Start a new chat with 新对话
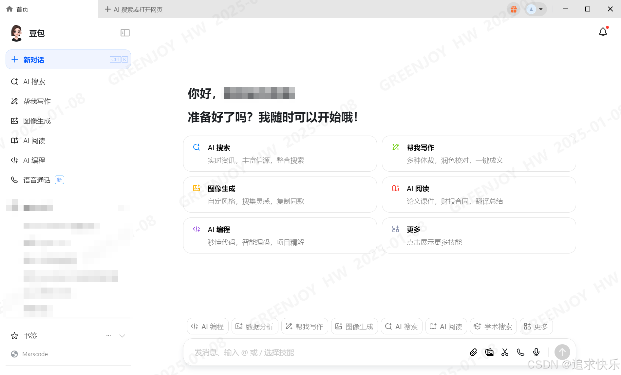621x375 pixels. point(68,59)
